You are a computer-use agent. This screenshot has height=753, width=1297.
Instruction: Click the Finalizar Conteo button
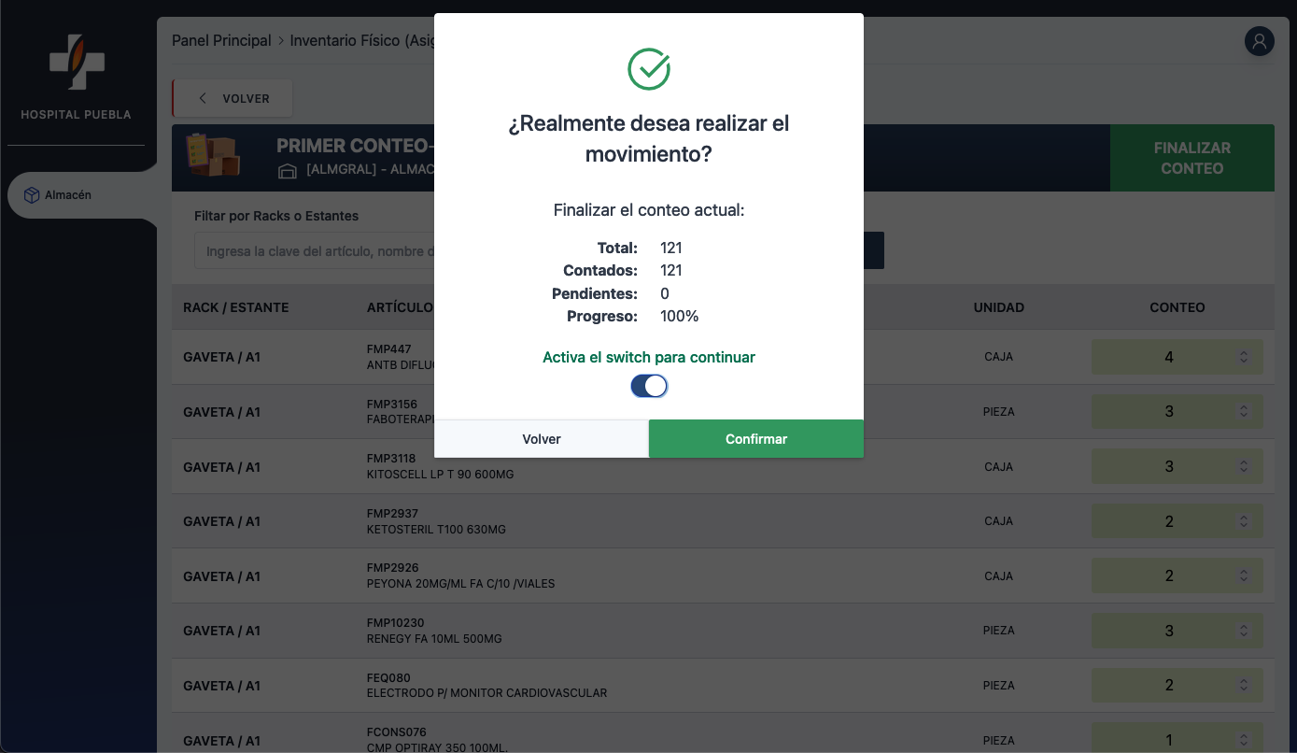coord(1191,158)
